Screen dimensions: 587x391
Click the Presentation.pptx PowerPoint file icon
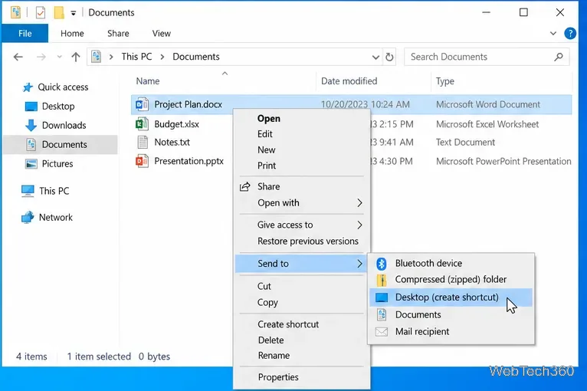pos(142,161)
